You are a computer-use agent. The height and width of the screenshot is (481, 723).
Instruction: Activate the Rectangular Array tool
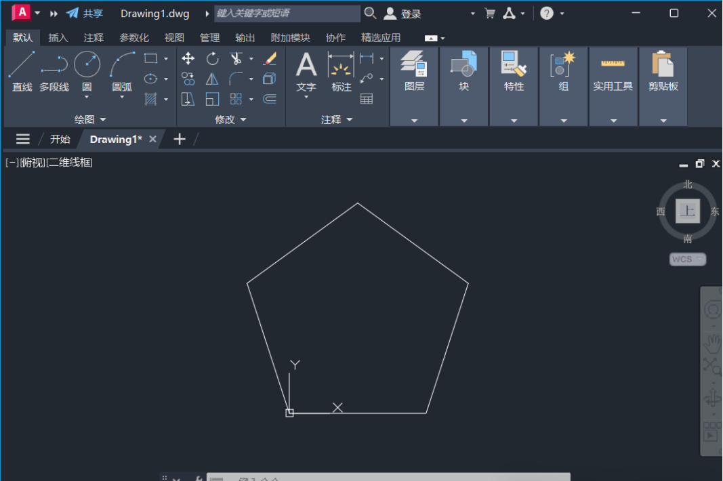236,99
